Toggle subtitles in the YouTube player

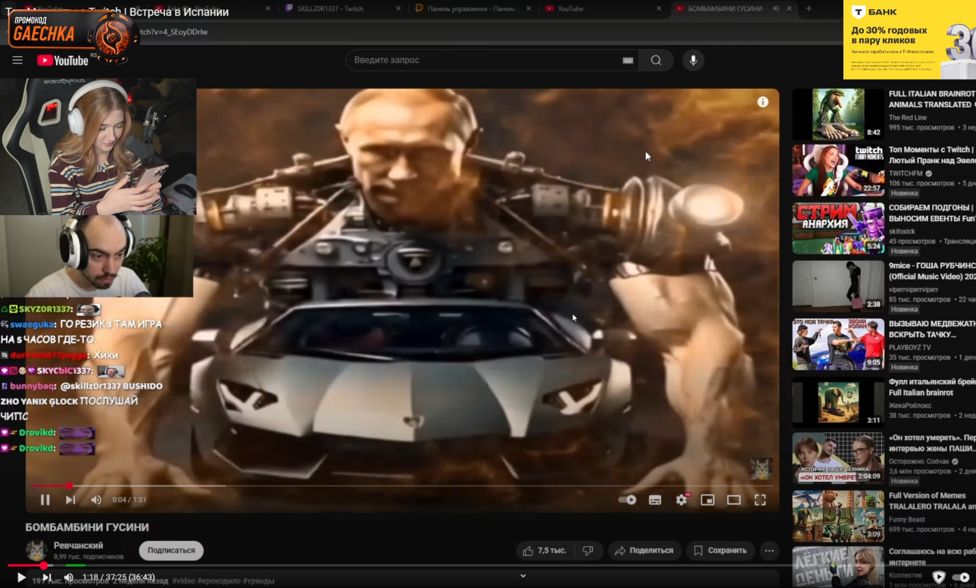tap(655, 500)
